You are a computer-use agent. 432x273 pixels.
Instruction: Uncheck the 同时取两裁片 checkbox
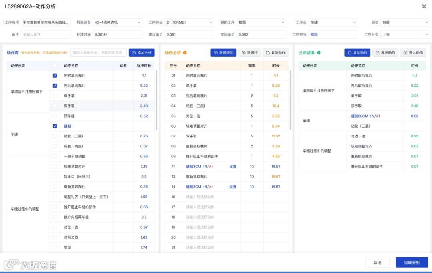55,76
